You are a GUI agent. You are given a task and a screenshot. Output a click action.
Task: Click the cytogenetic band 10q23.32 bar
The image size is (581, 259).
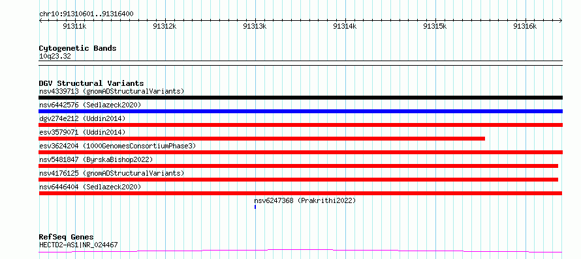pyautogui.click(x=300, y=63)
